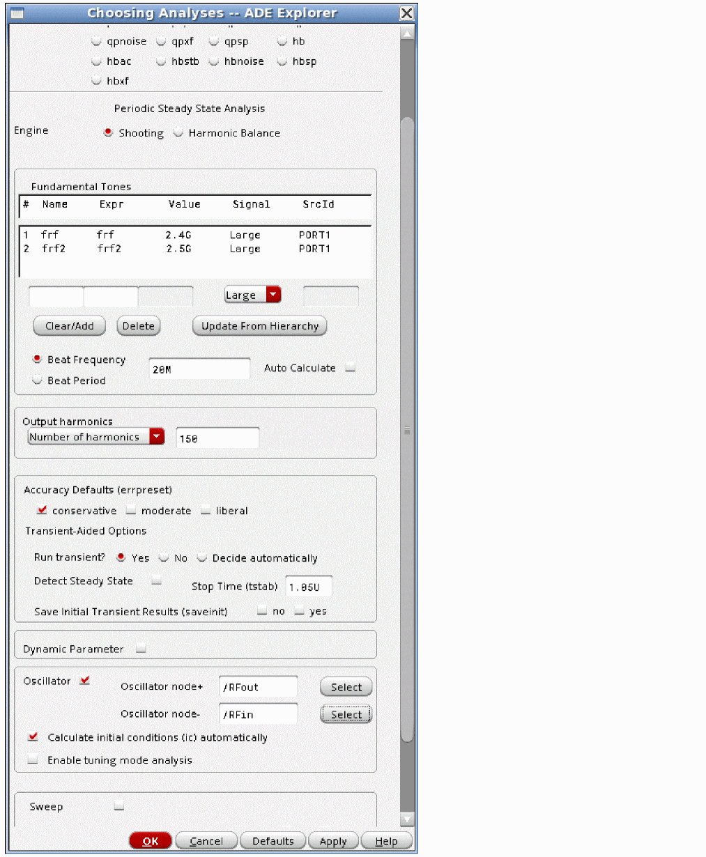Set Run transient to Yes
The height and width of the screenshot is (857, 706).
[x=121, y=557]
